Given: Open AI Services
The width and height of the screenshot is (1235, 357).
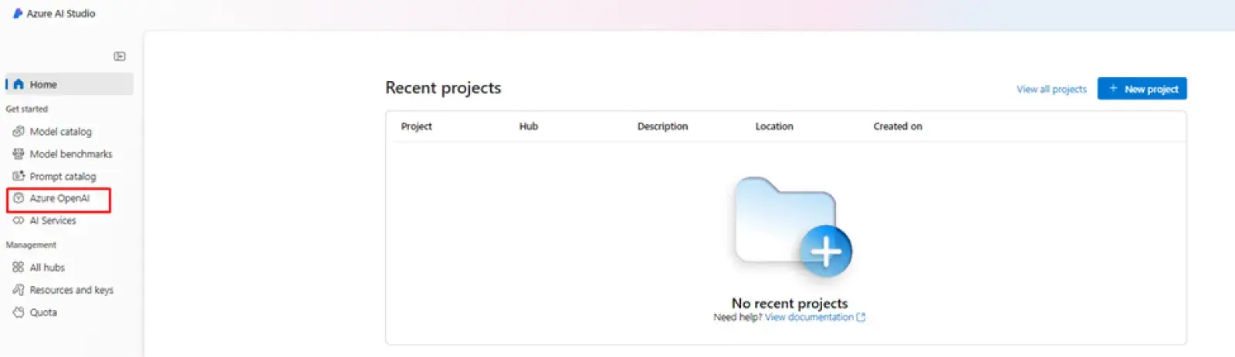Looking at the screenshot, I should point(52,221).
